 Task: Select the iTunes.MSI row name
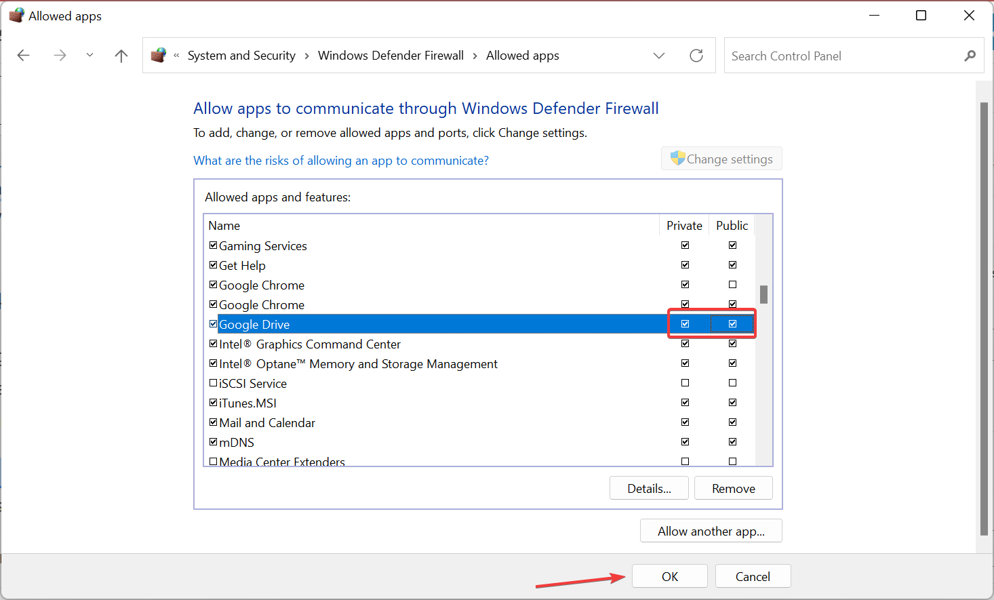pos(247,403)
